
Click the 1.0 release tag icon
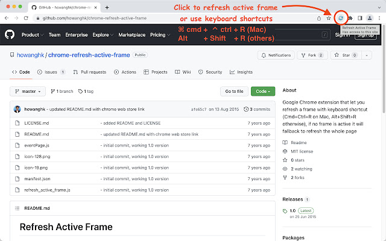(x=285, y=211)
